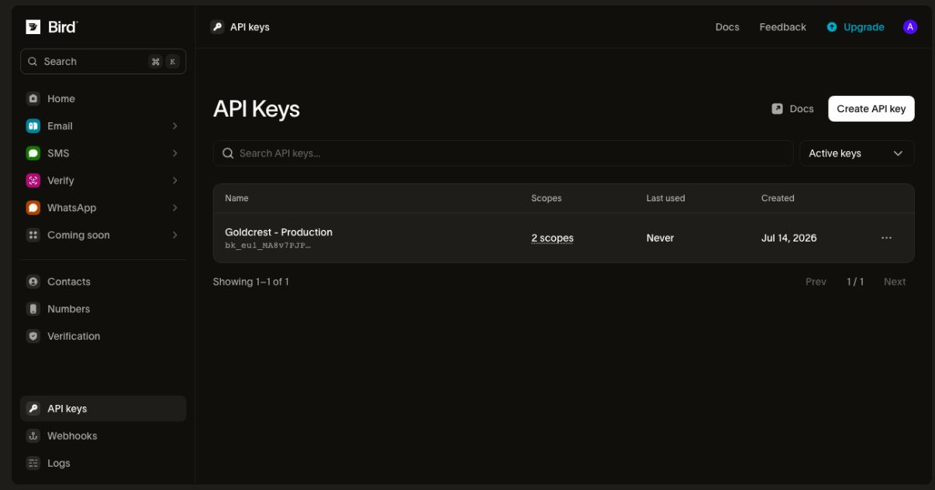
Task: Click the Coming soon grid icon
Action: pos(33,235)
